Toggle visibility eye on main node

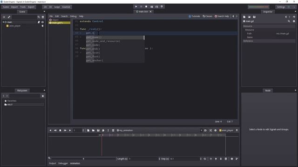point(42,22)
